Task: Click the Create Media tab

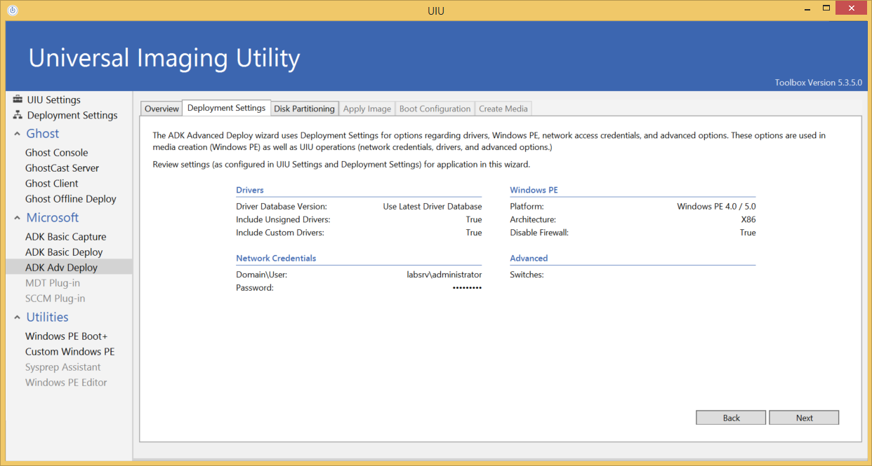Action: [x=503, y=109]
